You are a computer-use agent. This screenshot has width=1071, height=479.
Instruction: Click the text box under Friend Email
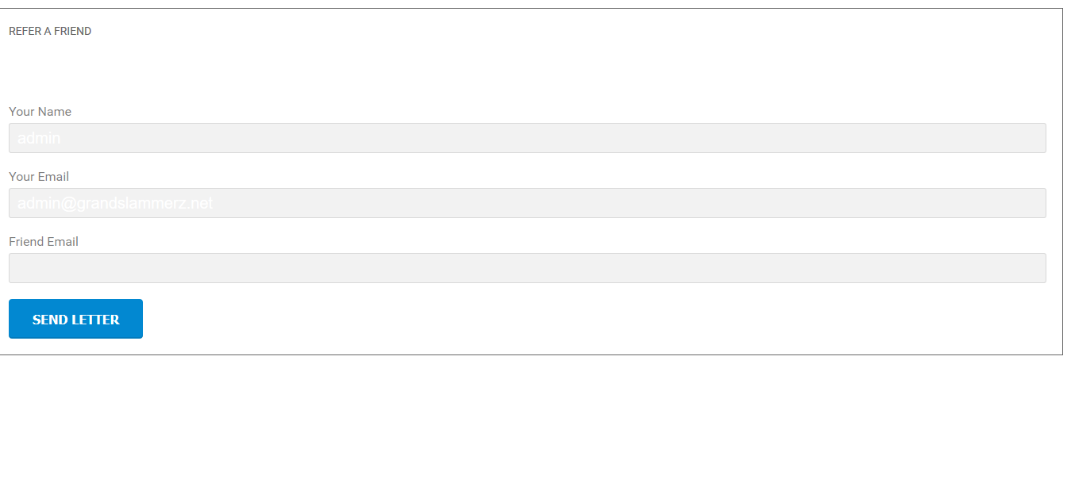(526, 268)
